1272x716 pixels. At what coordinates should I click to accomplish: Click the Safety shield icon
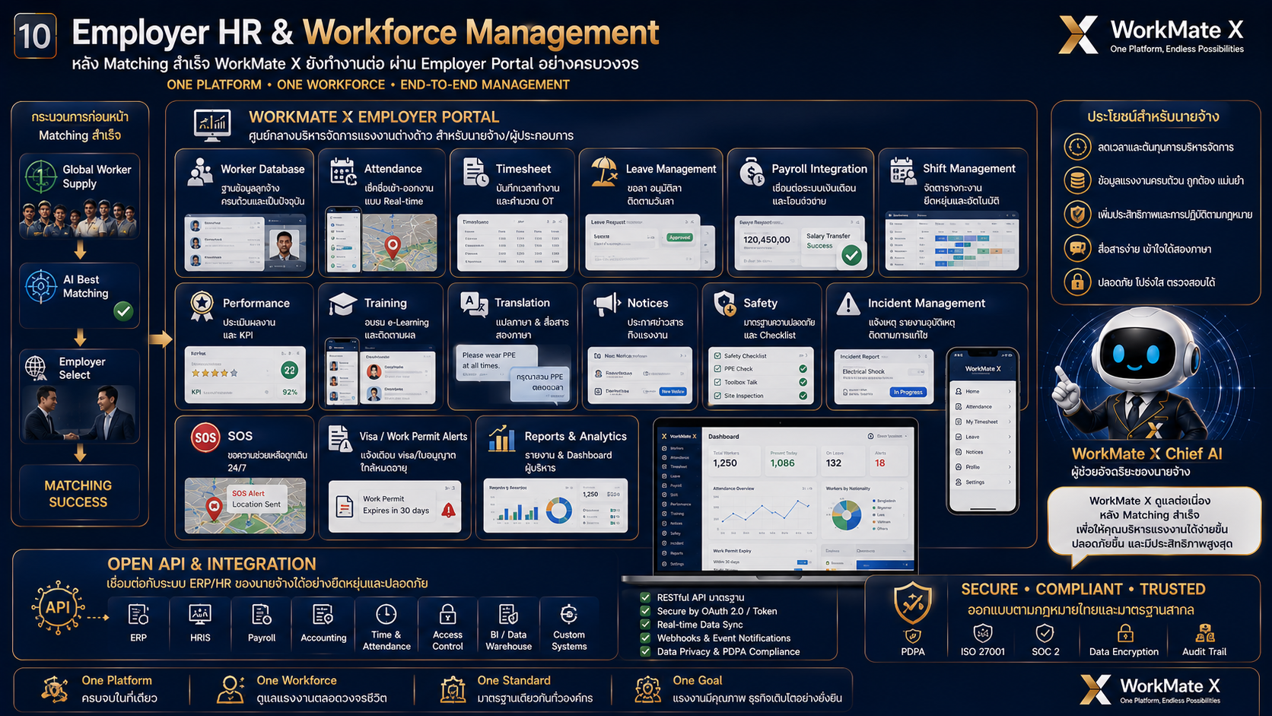click(x=725, y=304)
